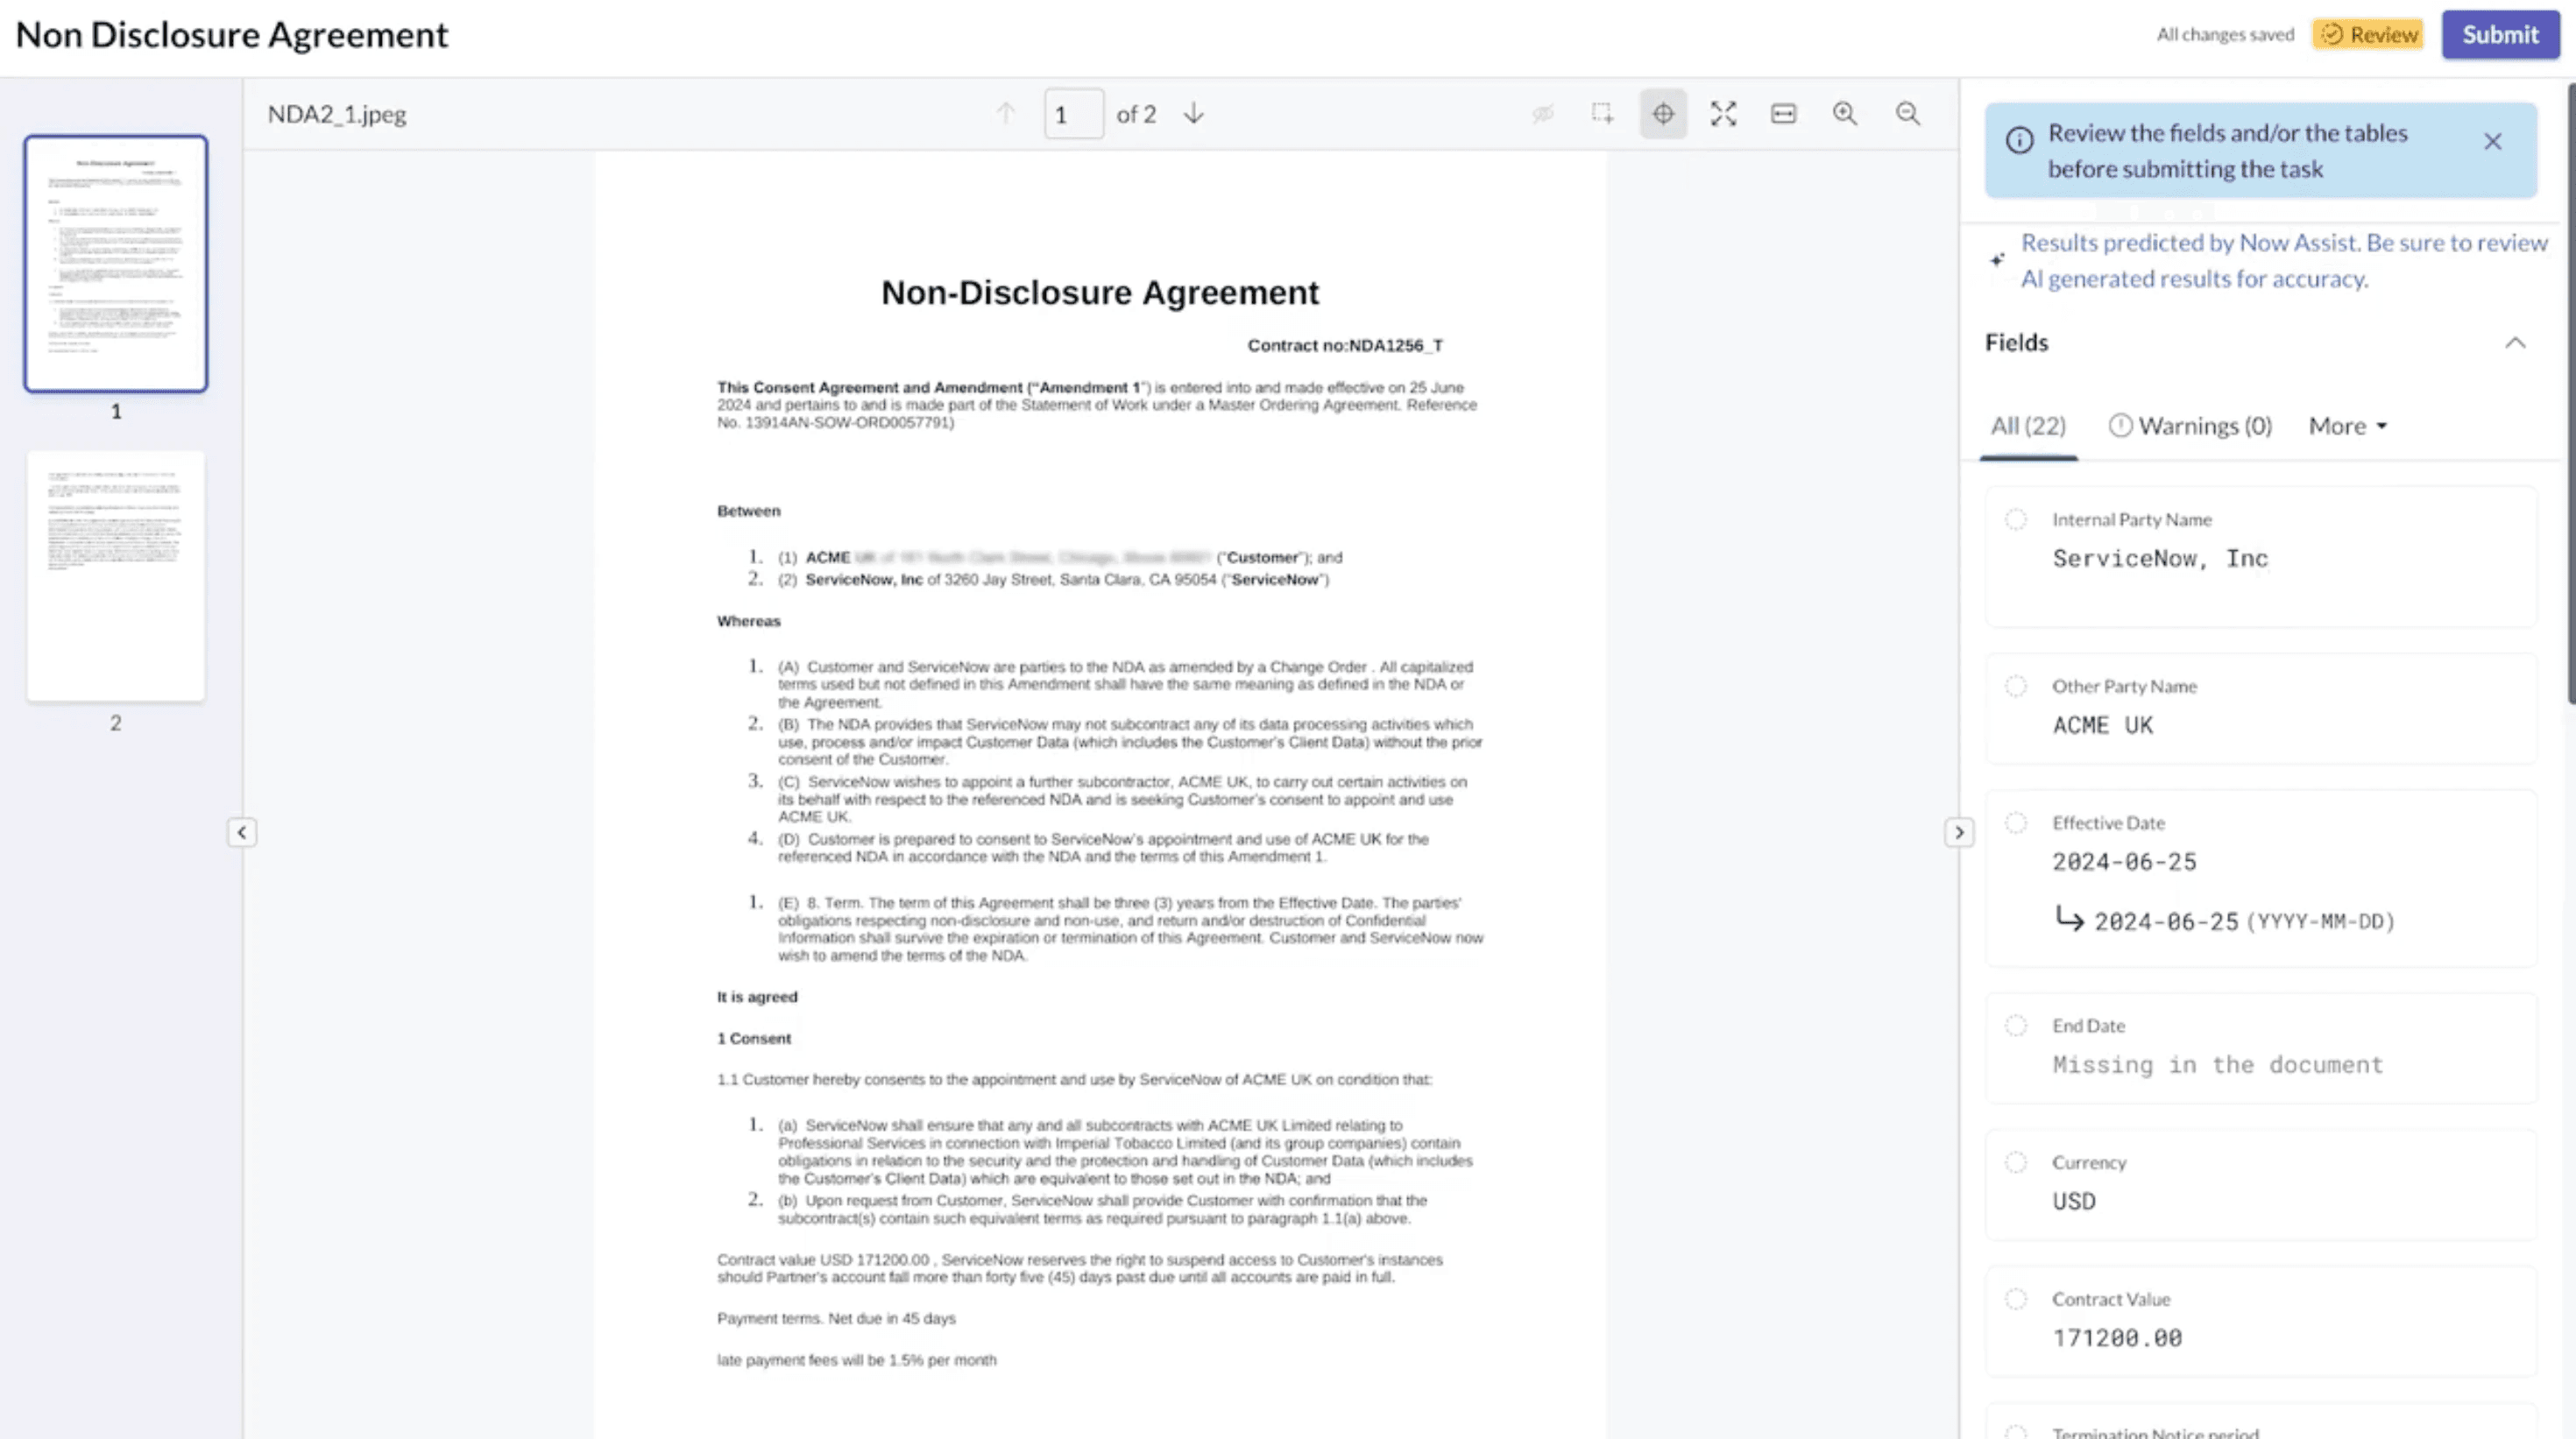This screenshot has height=1439, width=2576.
Task: Collapse the Fields section chevron
Action: [2515, 343]
